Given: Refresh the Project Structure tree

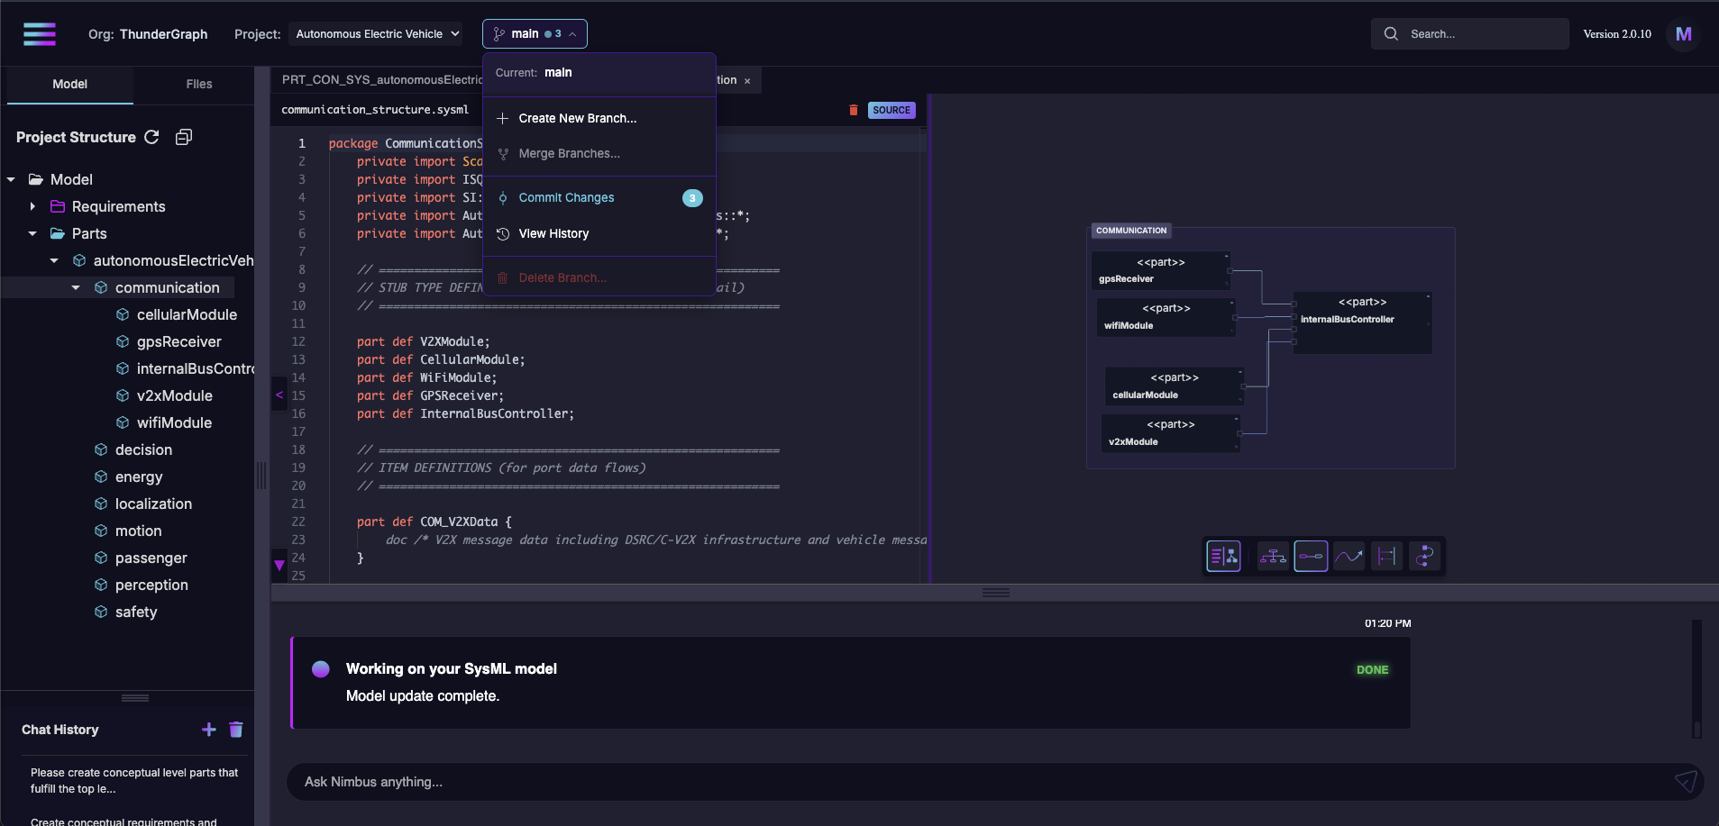Looking at the screenshot, I should [x=152, y=137].
